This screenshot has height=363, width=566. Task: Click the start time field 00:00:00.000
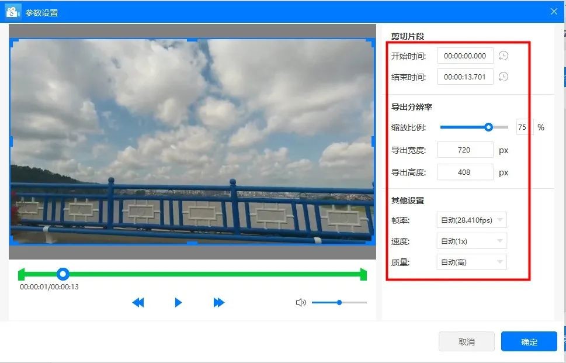466,56
